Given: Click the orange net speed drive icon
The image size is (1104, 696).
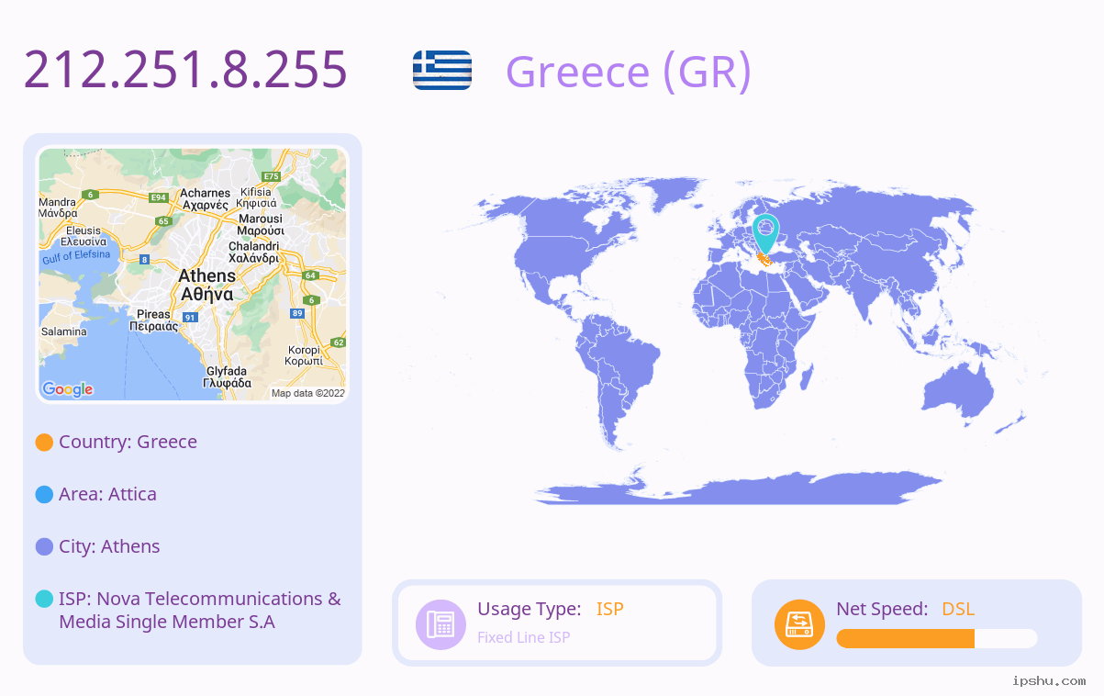Looking at the screenshot, I should click(x=799, y=623).
